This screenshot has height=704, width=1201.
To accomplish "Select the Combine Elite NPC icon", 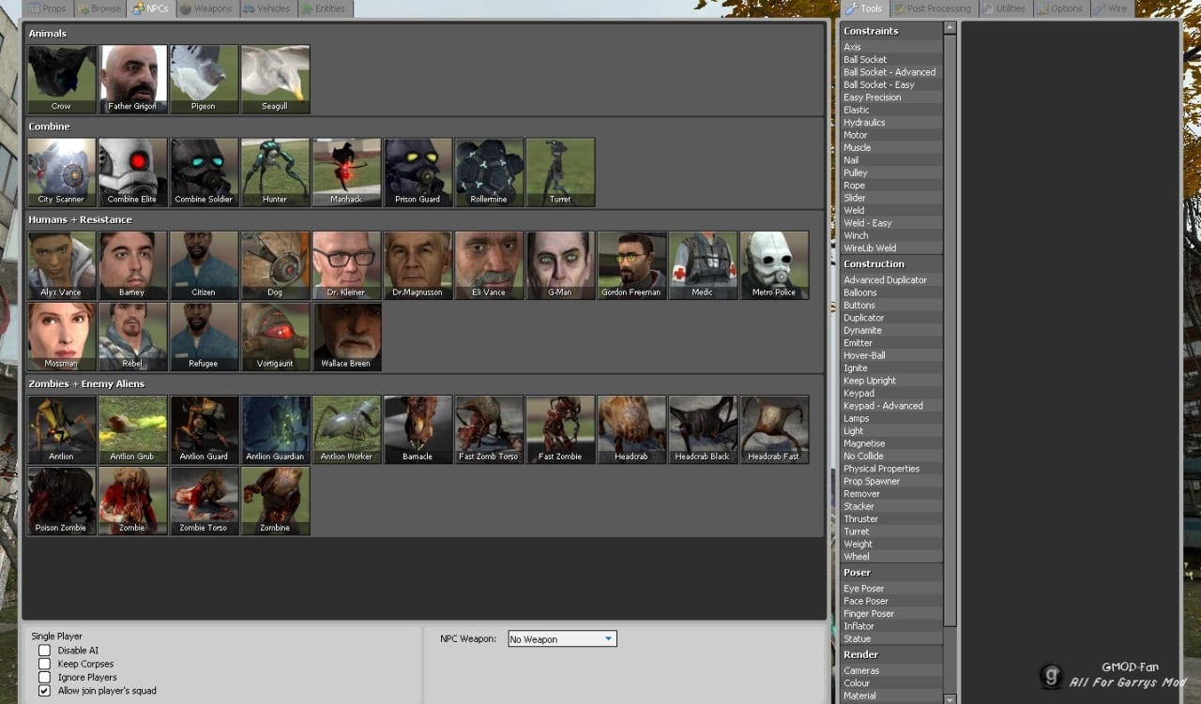I will tap(133, 171).
